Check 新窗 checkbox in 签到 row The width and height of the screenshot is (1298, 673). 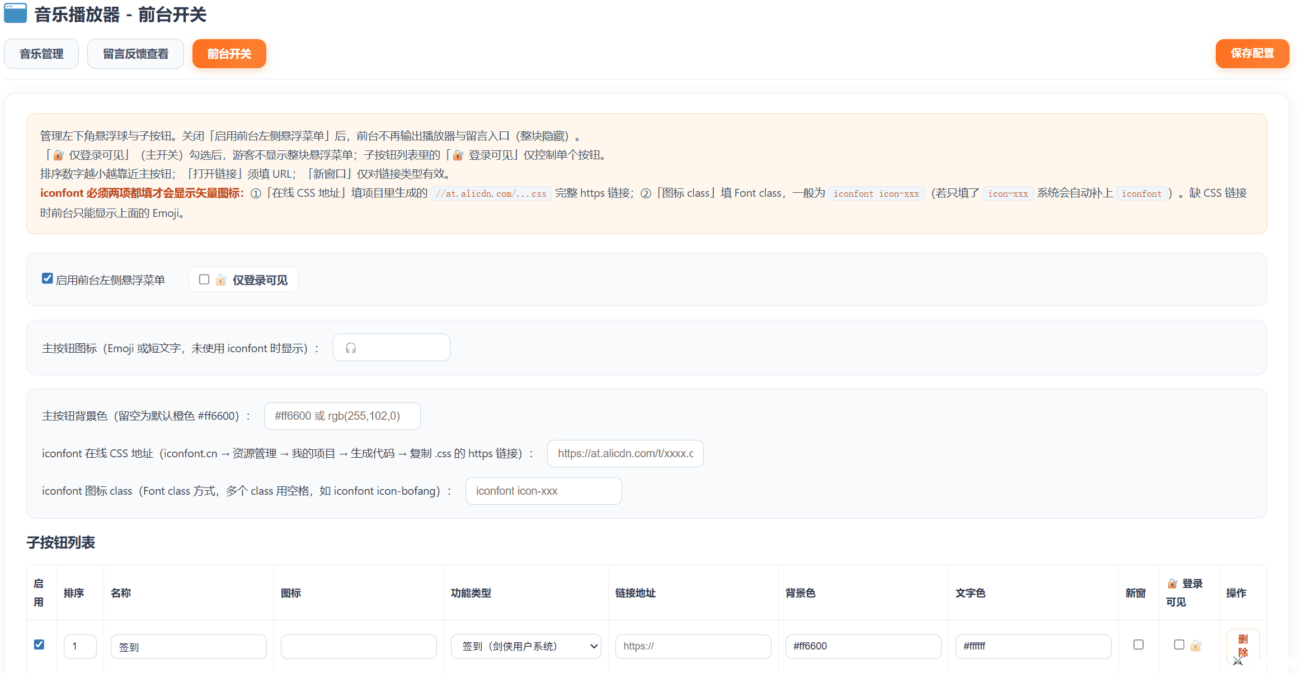pyautogui.click(x=1139, y=644)
